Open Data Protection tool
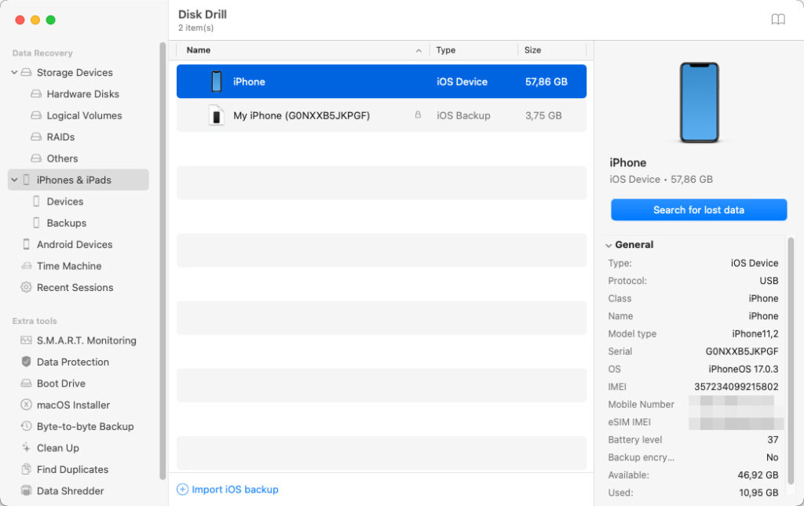Image resolution: width=804 pixels, height=506 pixels. tap(73, 362)
